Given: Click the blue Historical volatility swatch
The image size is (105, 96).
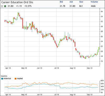Looking at the screenshot, I should (2, 79).
